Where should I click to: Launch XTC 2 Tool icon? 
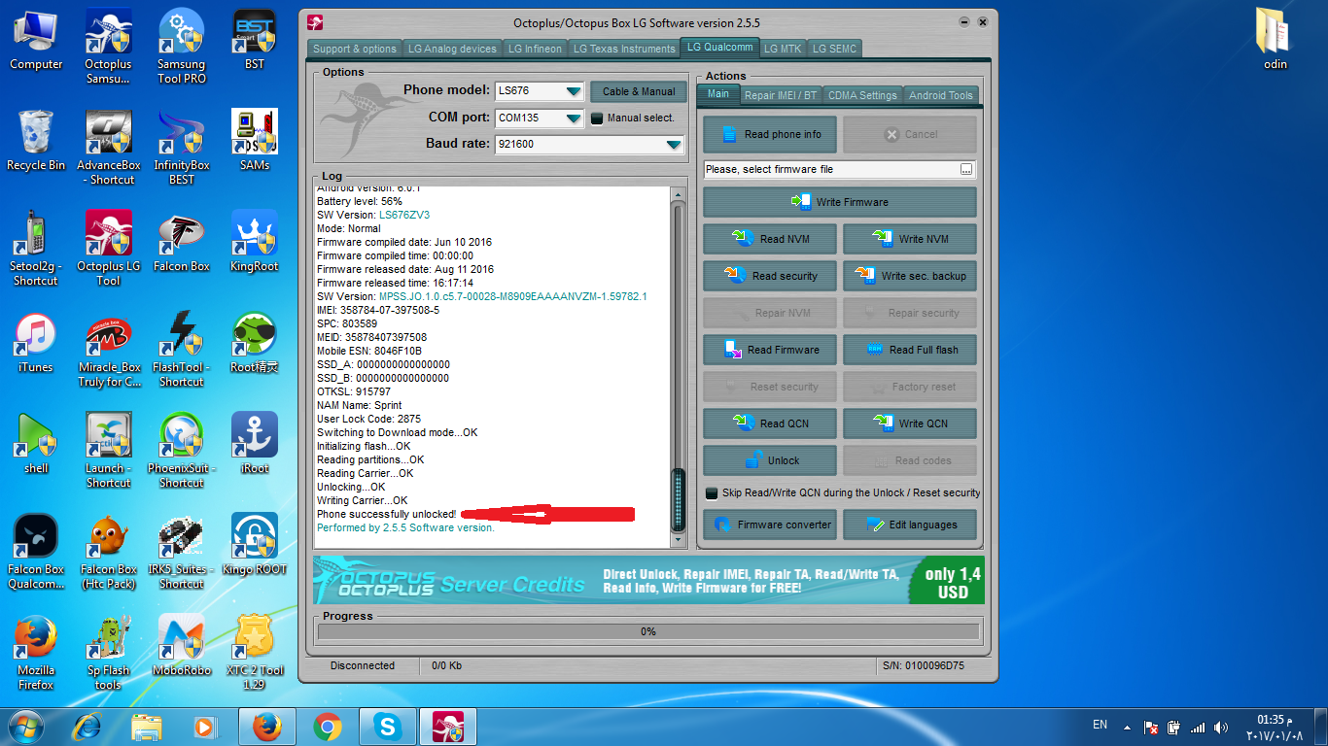tap(255, 652)
